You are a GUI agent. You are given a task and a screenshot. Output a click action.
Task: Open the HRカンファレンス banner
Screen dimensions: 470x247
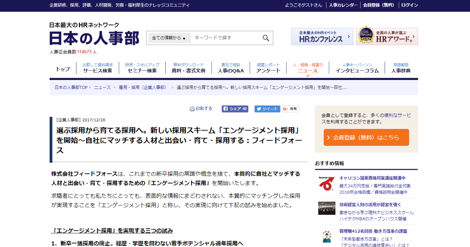(x=322, y=36)
